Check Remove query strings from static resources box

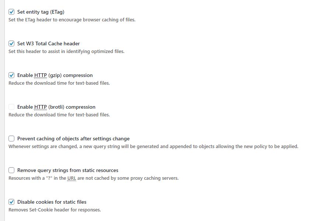tap(11, 171)
